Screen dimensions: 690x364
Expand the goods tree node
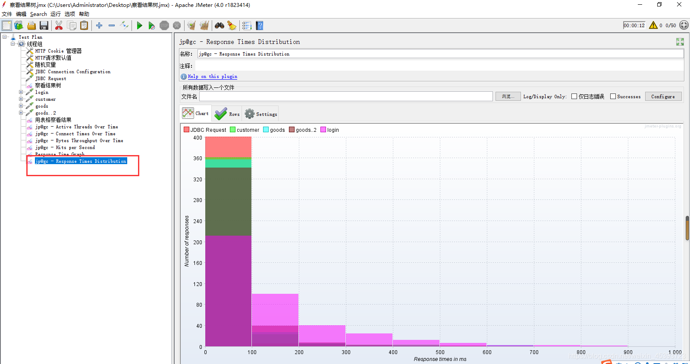(21, 106)
